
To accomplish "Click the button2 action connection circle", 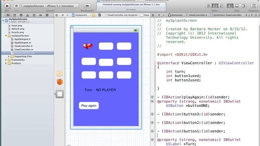I will pyautogui.click(x=152, y=122).
